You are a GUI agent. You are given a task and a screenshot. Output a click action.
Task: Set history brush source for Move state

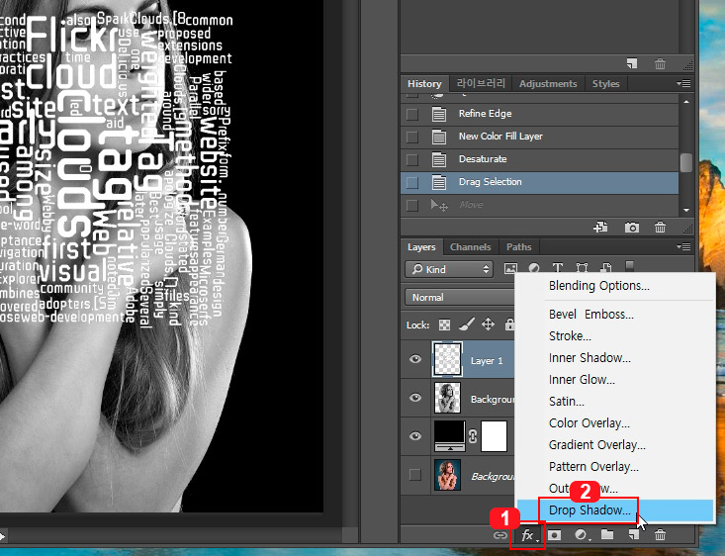point(412,205)
